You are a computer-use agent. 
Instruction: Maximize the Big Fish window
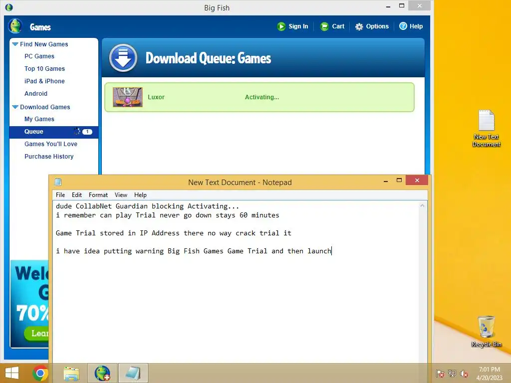(402, 6)
